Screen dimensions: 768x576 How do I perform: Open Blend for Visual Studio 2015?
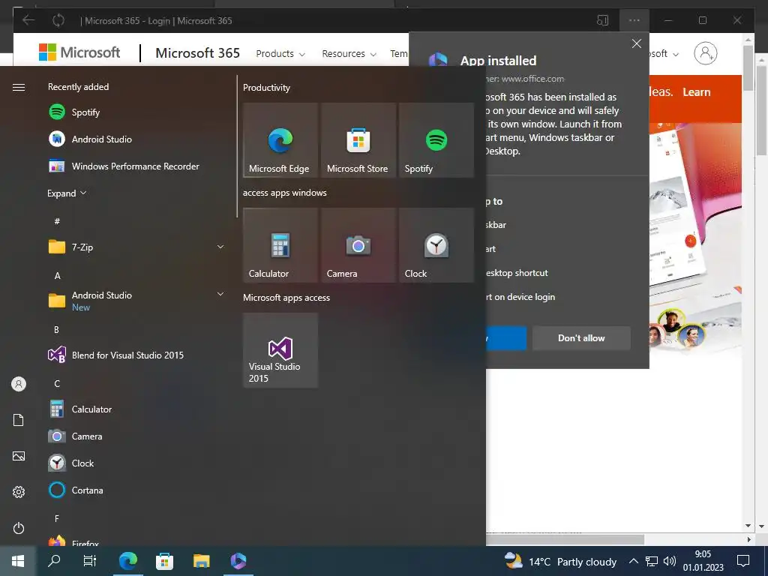(115, 355)
